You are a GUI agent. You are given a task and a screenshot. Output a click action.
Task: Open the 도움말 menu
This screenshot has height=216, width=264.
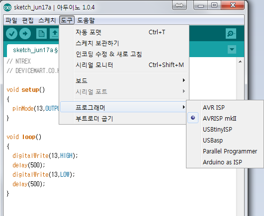pos(86,20)
